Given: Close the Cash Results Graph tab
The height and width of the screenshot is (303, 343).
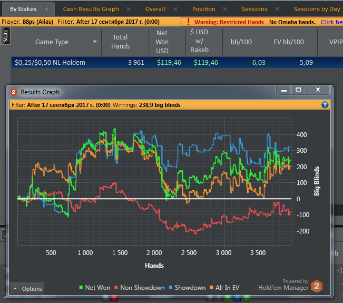Looking at the screenshot, I should tap(129, 9).
